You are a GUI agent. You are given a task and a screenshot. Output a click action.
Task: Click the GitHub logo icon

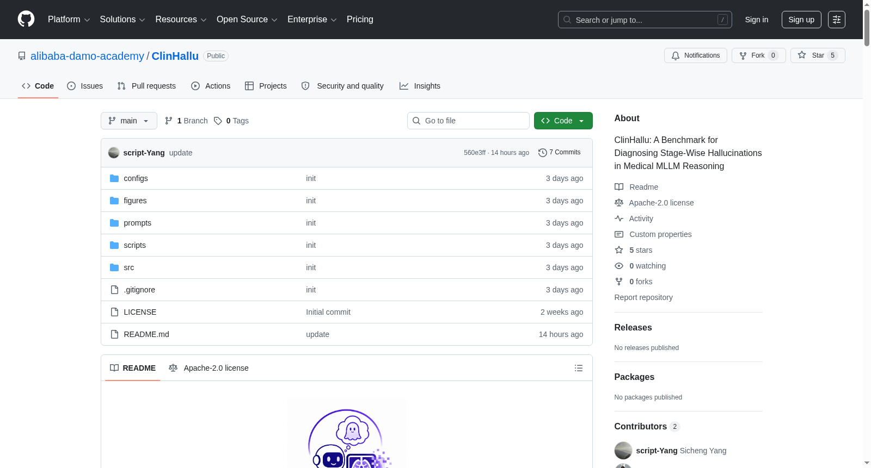point(26,20)
